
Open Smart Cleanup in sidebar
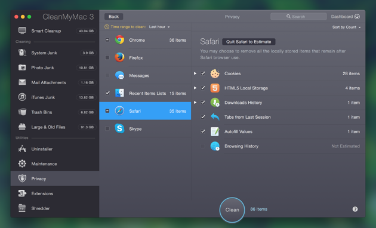tap(55, 30)
